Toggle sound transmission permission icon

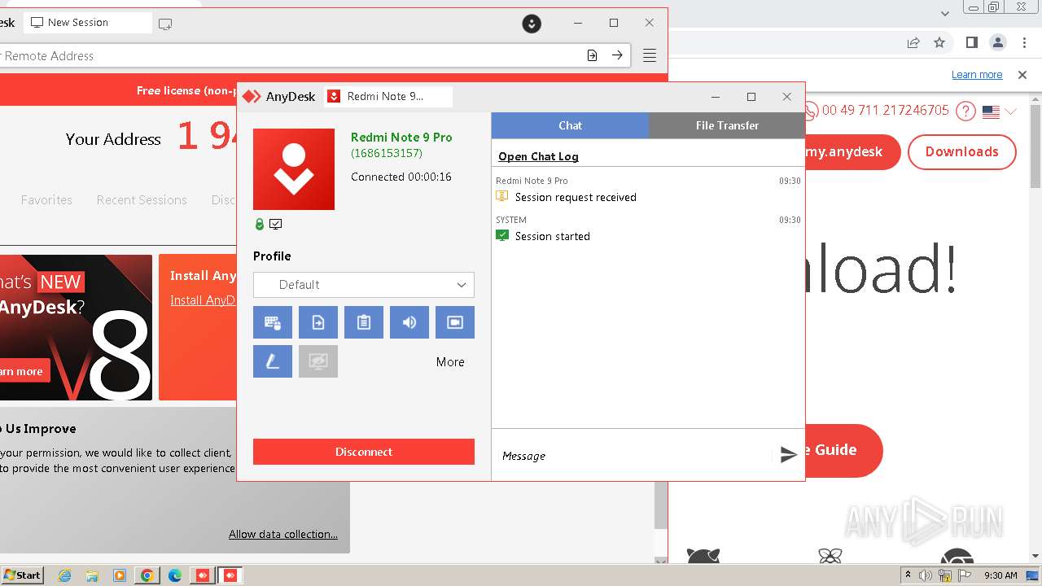(x=409, y=322)
